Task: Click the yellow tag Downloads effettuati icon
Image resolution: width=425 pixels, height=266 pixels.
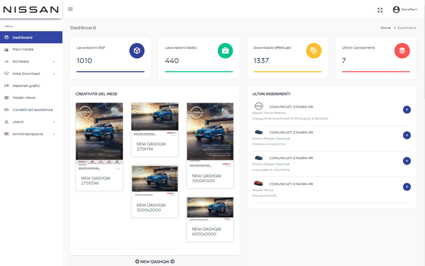Action: (314, 51)
